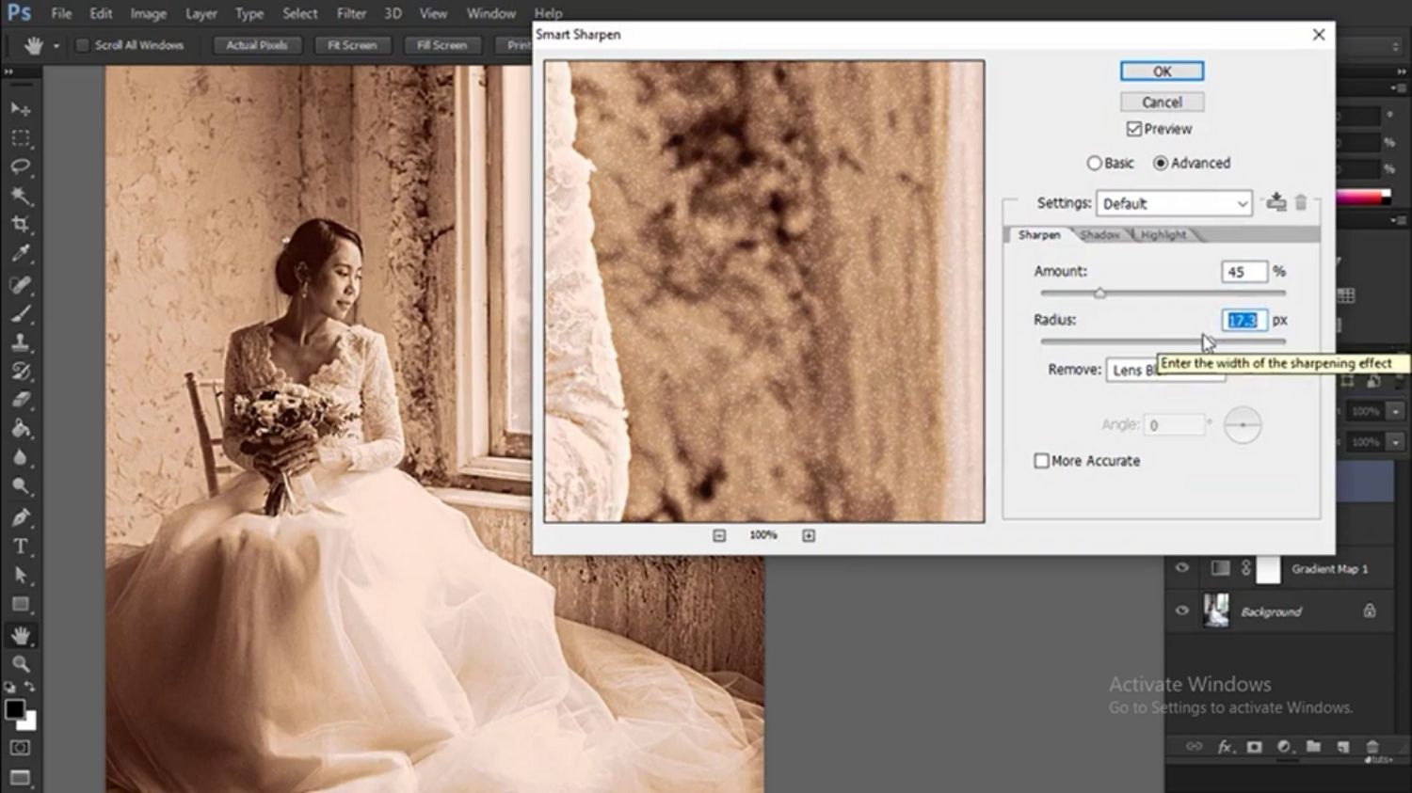1412x793 pixels.
Task: Choose the Basic radio option
Action: (x=1094, y=163)
